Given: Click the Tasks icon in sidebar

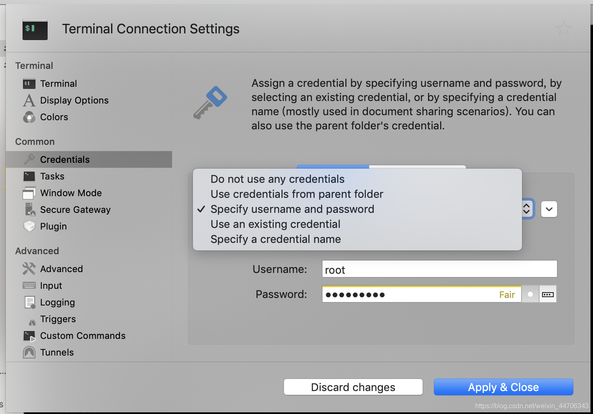Looking at the screenshot, I should click(x=29, y=176).
